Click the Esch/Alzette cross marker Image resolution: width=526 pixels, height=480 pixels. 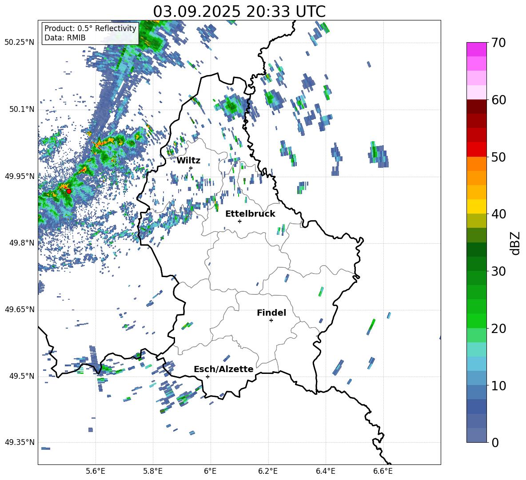pyautogui.click(x=207, y=377)
